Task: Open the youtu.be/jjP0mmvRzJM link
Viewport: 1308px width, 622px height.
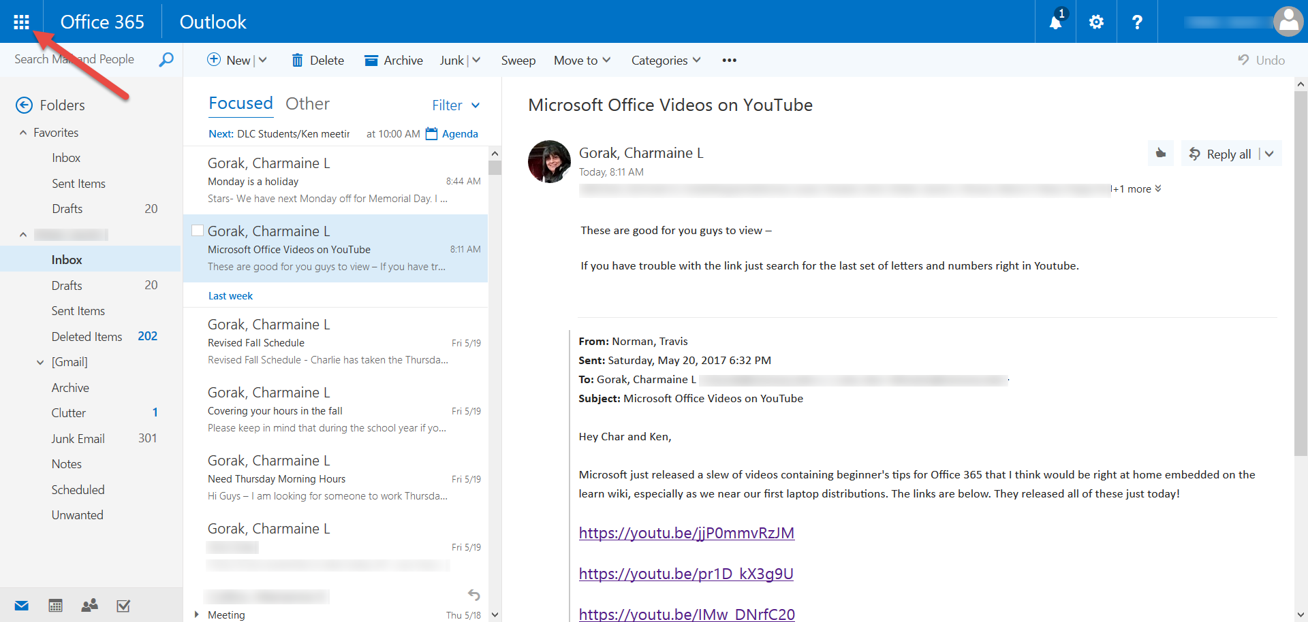Action: (686, 533)
